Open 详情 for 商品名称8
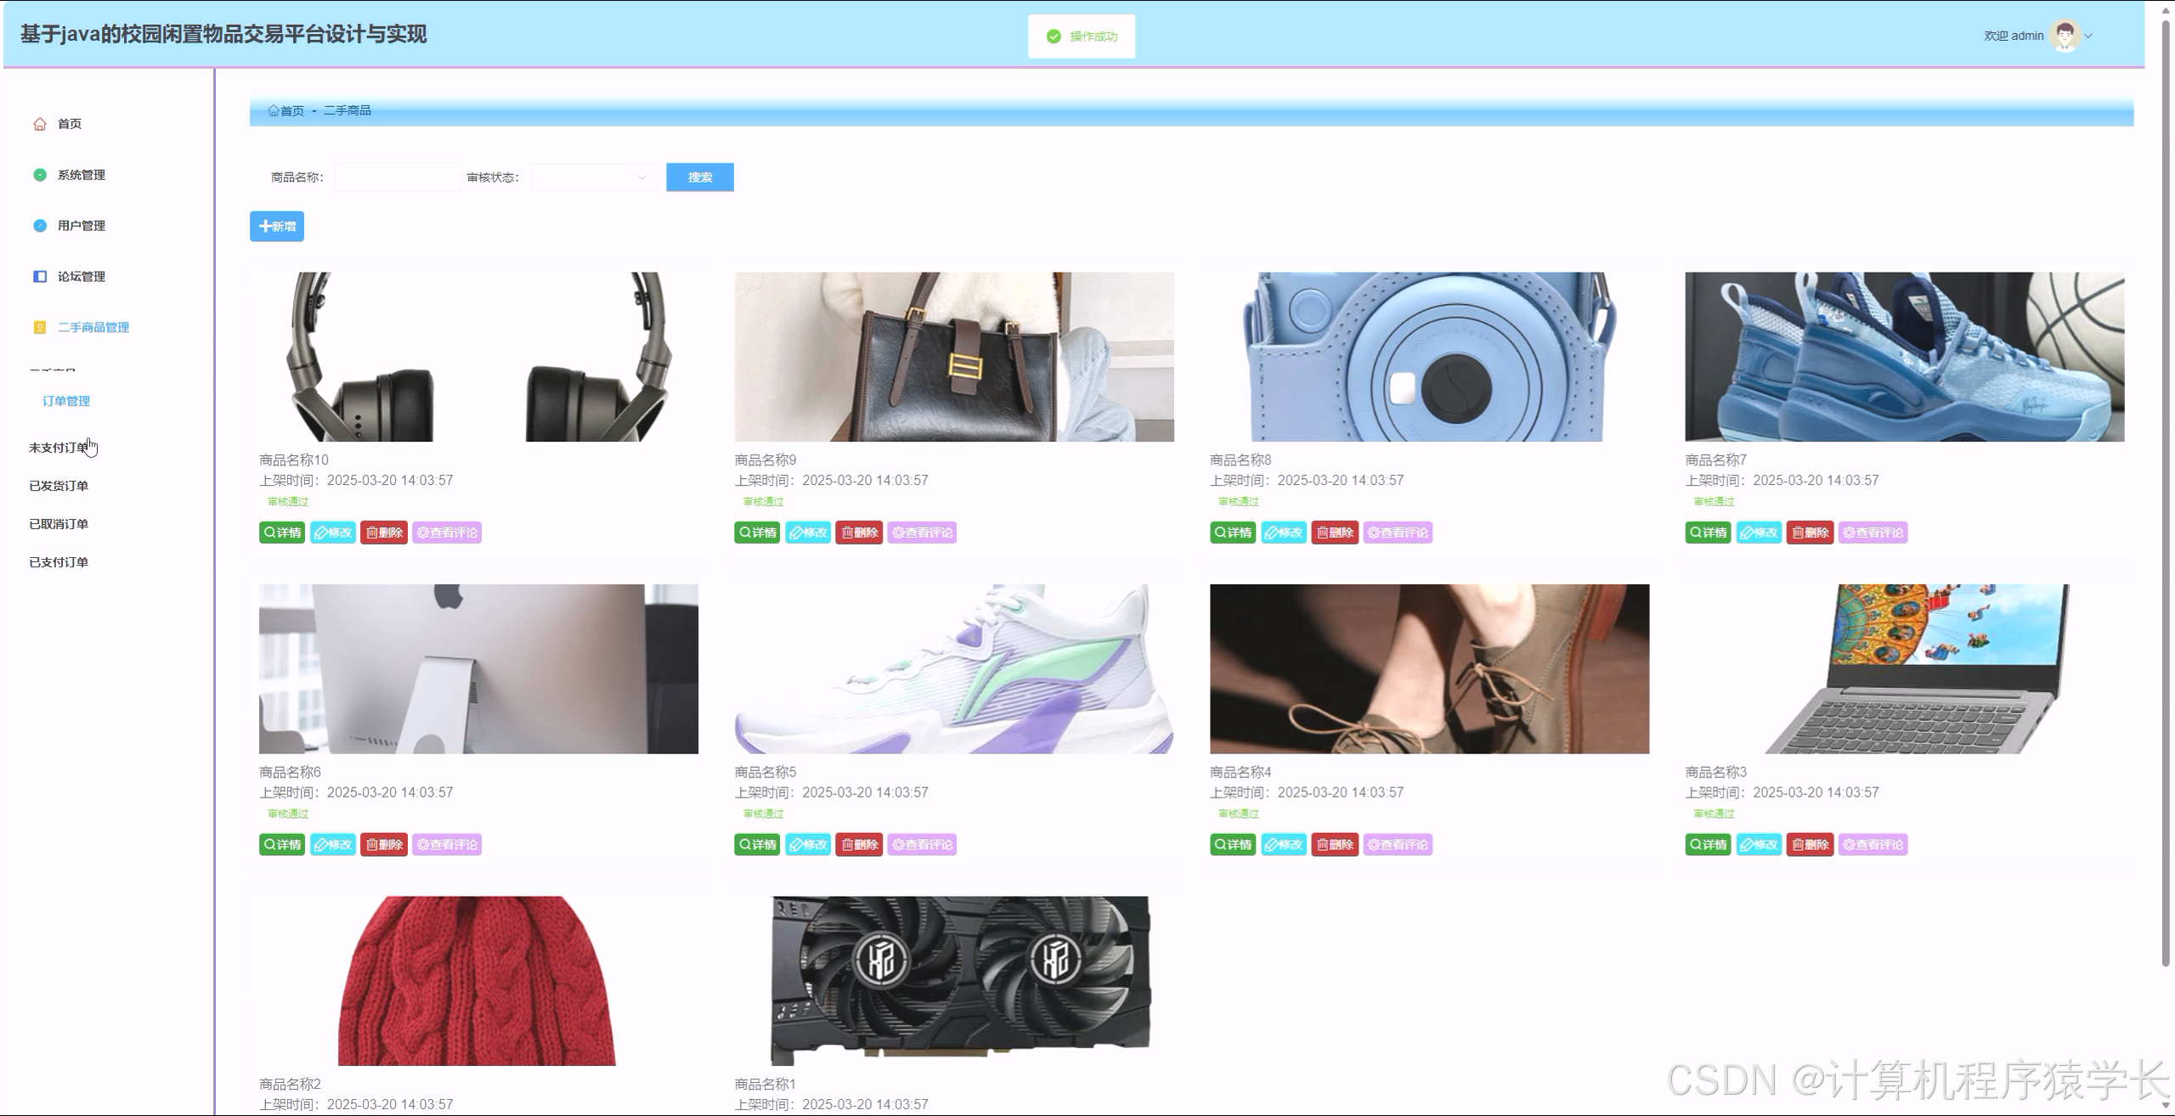2175x1116 pixels. (1232, 533)
